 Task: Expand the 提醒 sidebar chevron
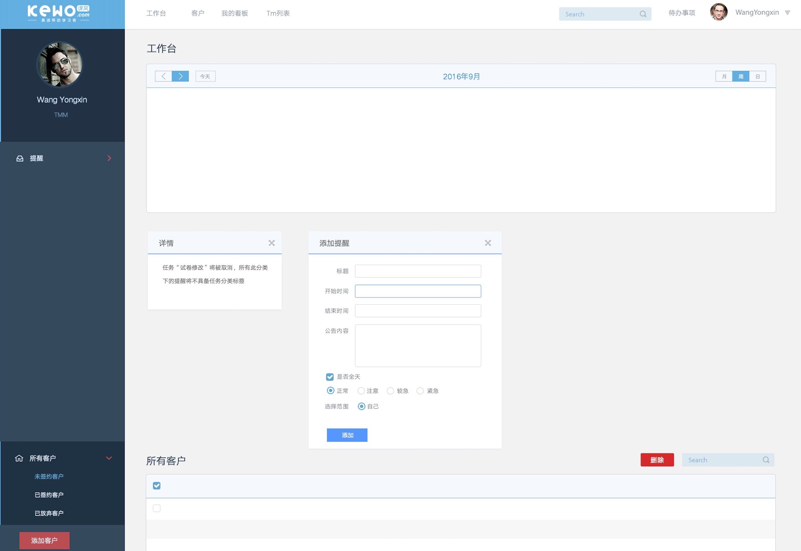(x=109, y=158)
